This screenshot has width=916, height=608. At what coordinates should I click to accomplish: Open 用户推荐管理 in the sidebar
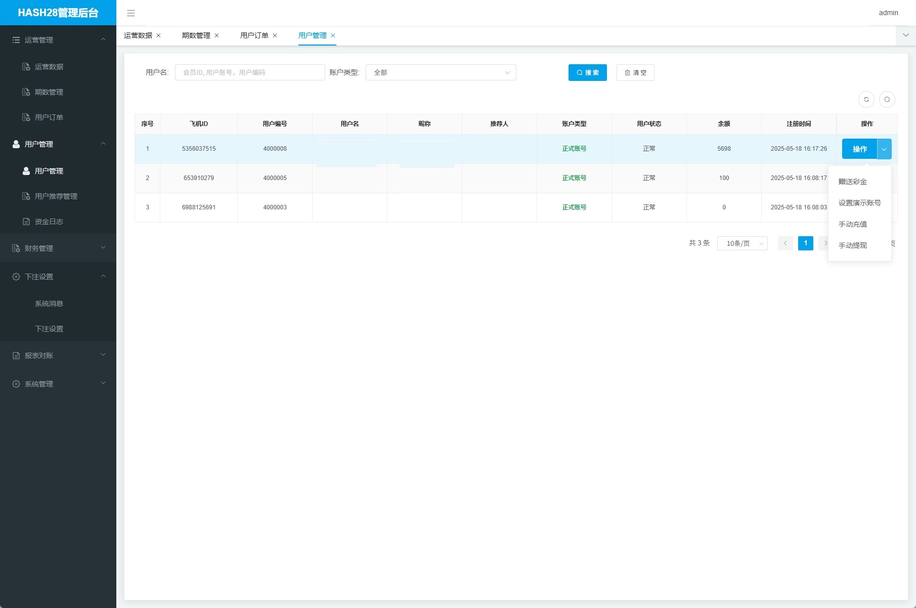pyautogui.click(x=56, y=196)
